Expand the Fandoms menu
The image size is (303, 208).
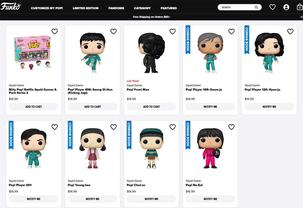click(116, 8)
